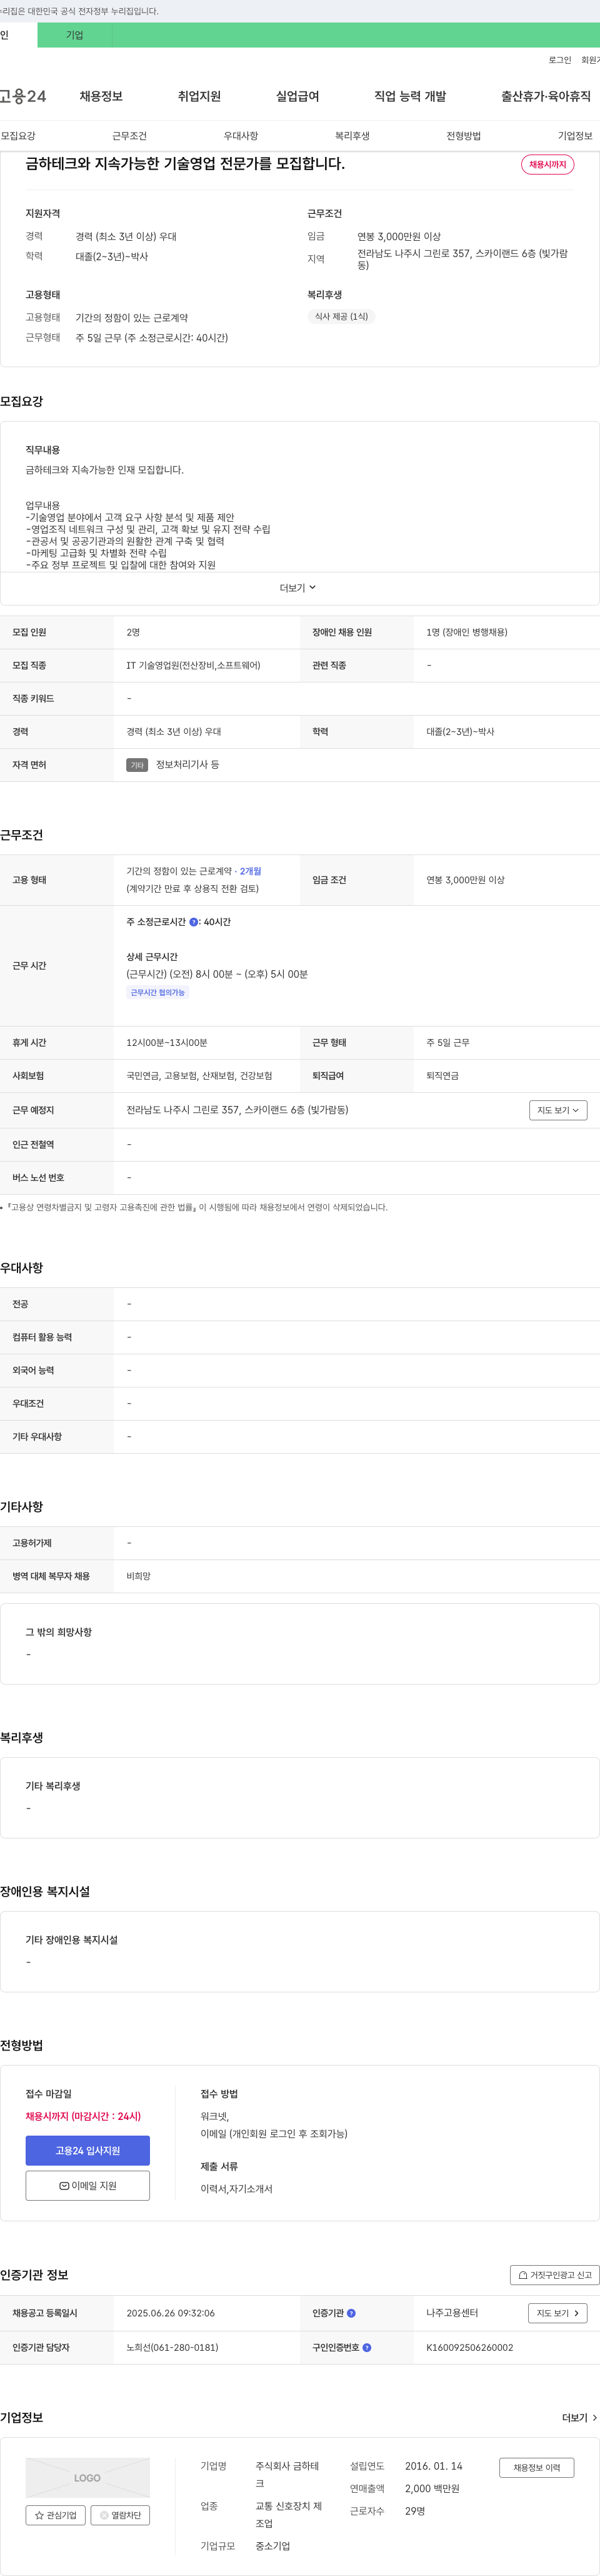Add company via 관심기업 star button
The width and height of the screenshot is (600, 2576).
56,2514
